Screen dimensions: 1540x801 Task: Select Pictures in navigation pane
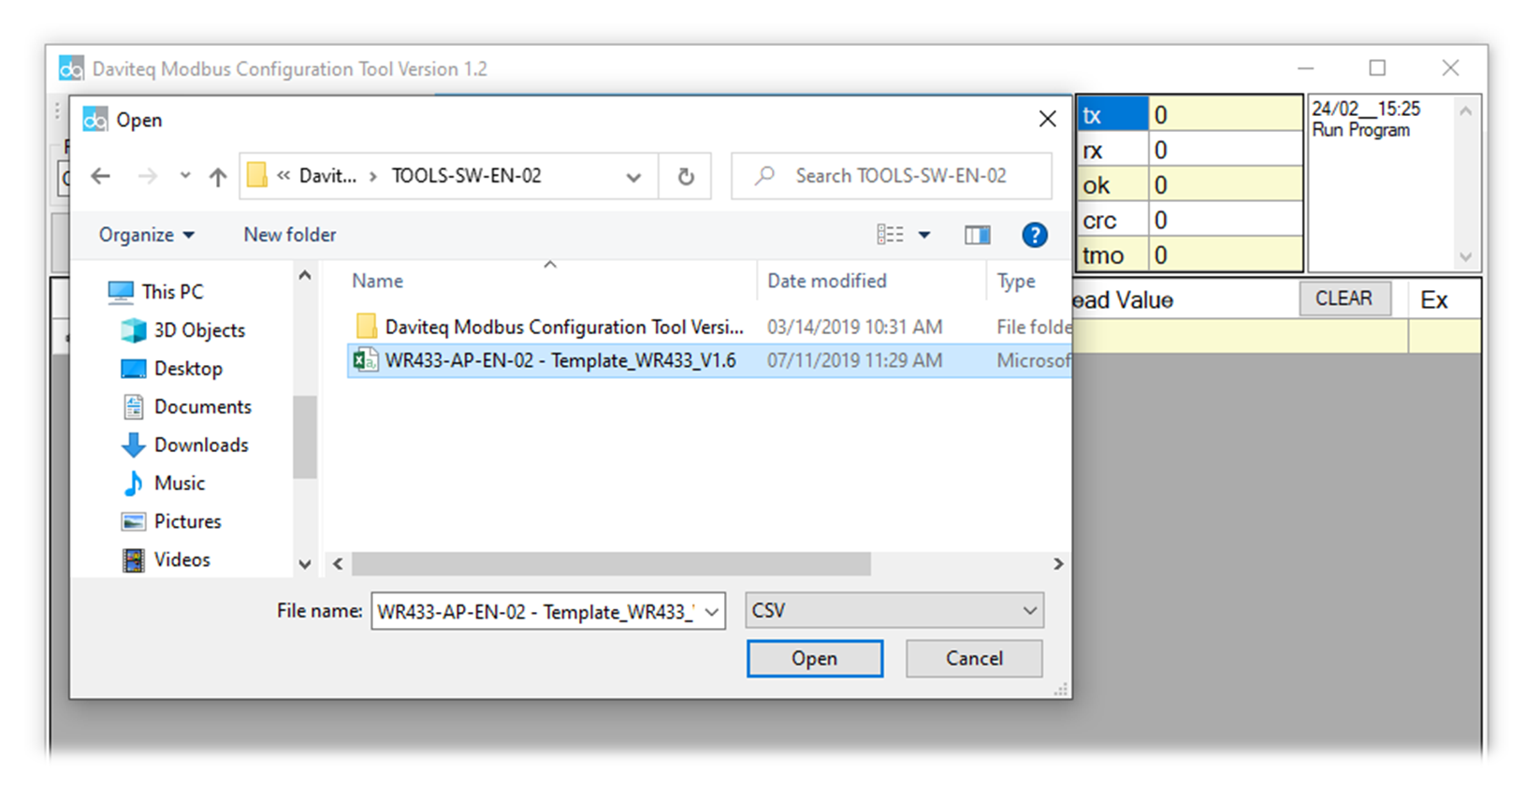coord(172,522)
